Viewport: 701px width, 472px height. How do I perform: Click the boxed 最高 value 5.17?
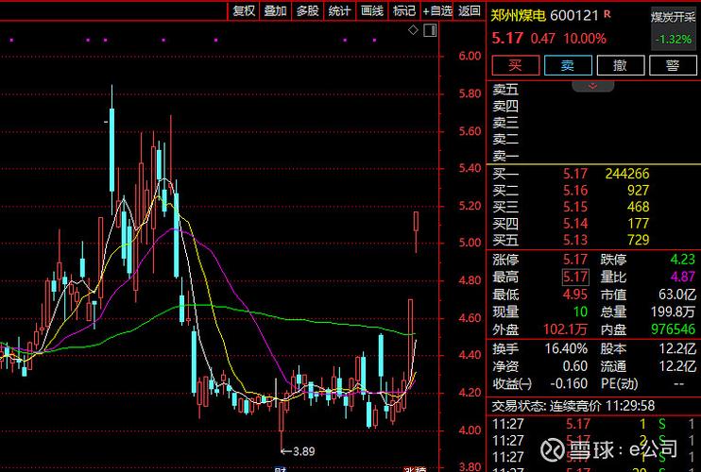(575, 278)
